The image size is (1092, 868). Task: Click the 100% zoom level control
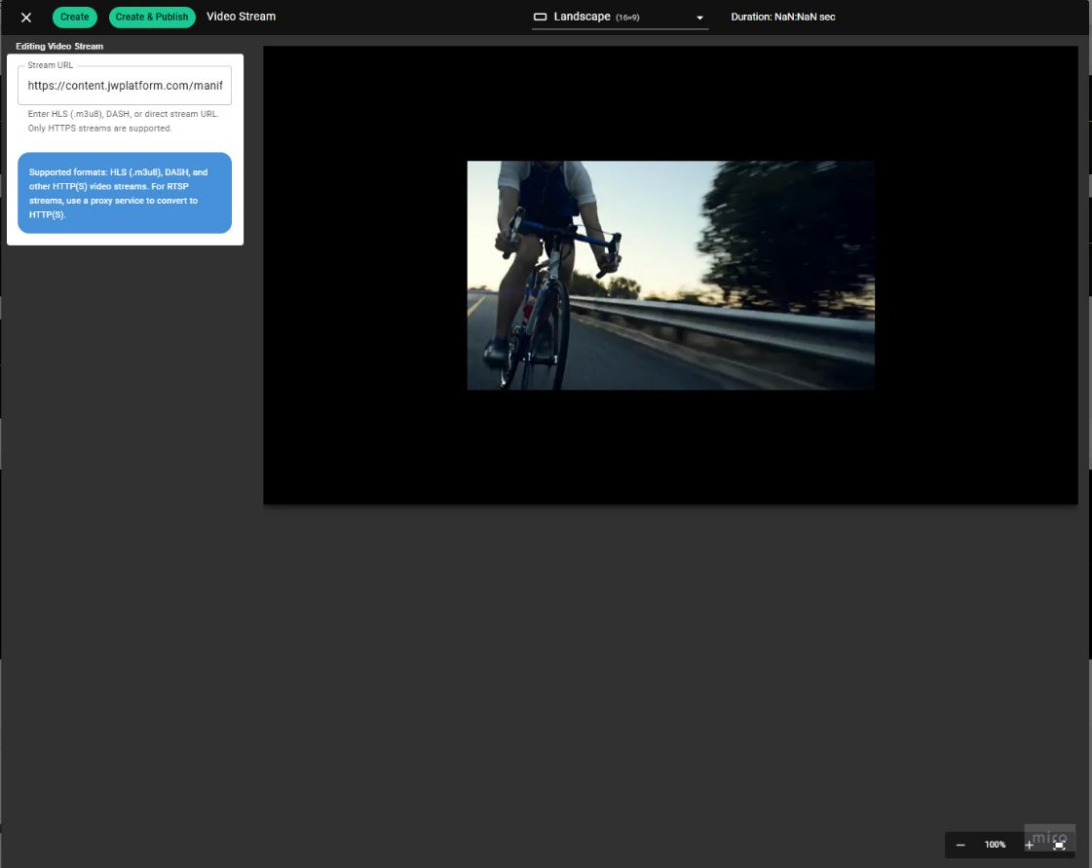[994, 845]
